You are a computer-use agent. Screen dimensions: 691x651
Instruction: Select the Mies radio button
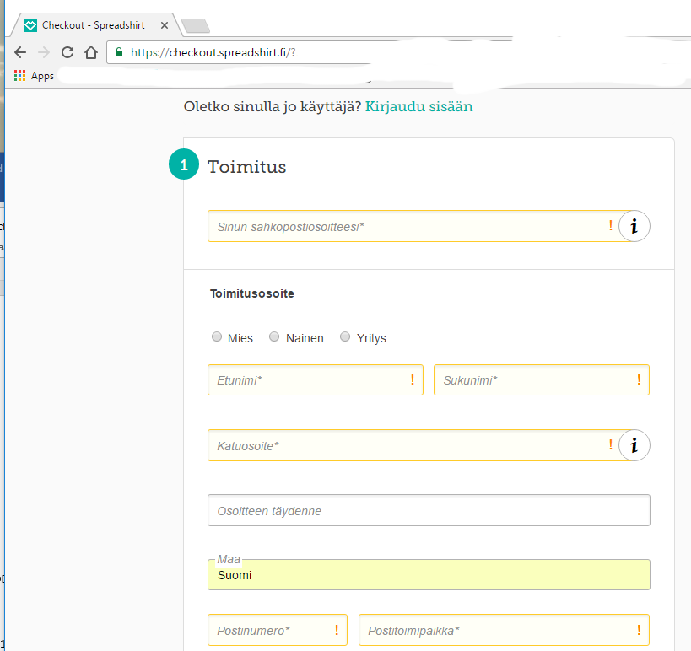coord(217,337)
